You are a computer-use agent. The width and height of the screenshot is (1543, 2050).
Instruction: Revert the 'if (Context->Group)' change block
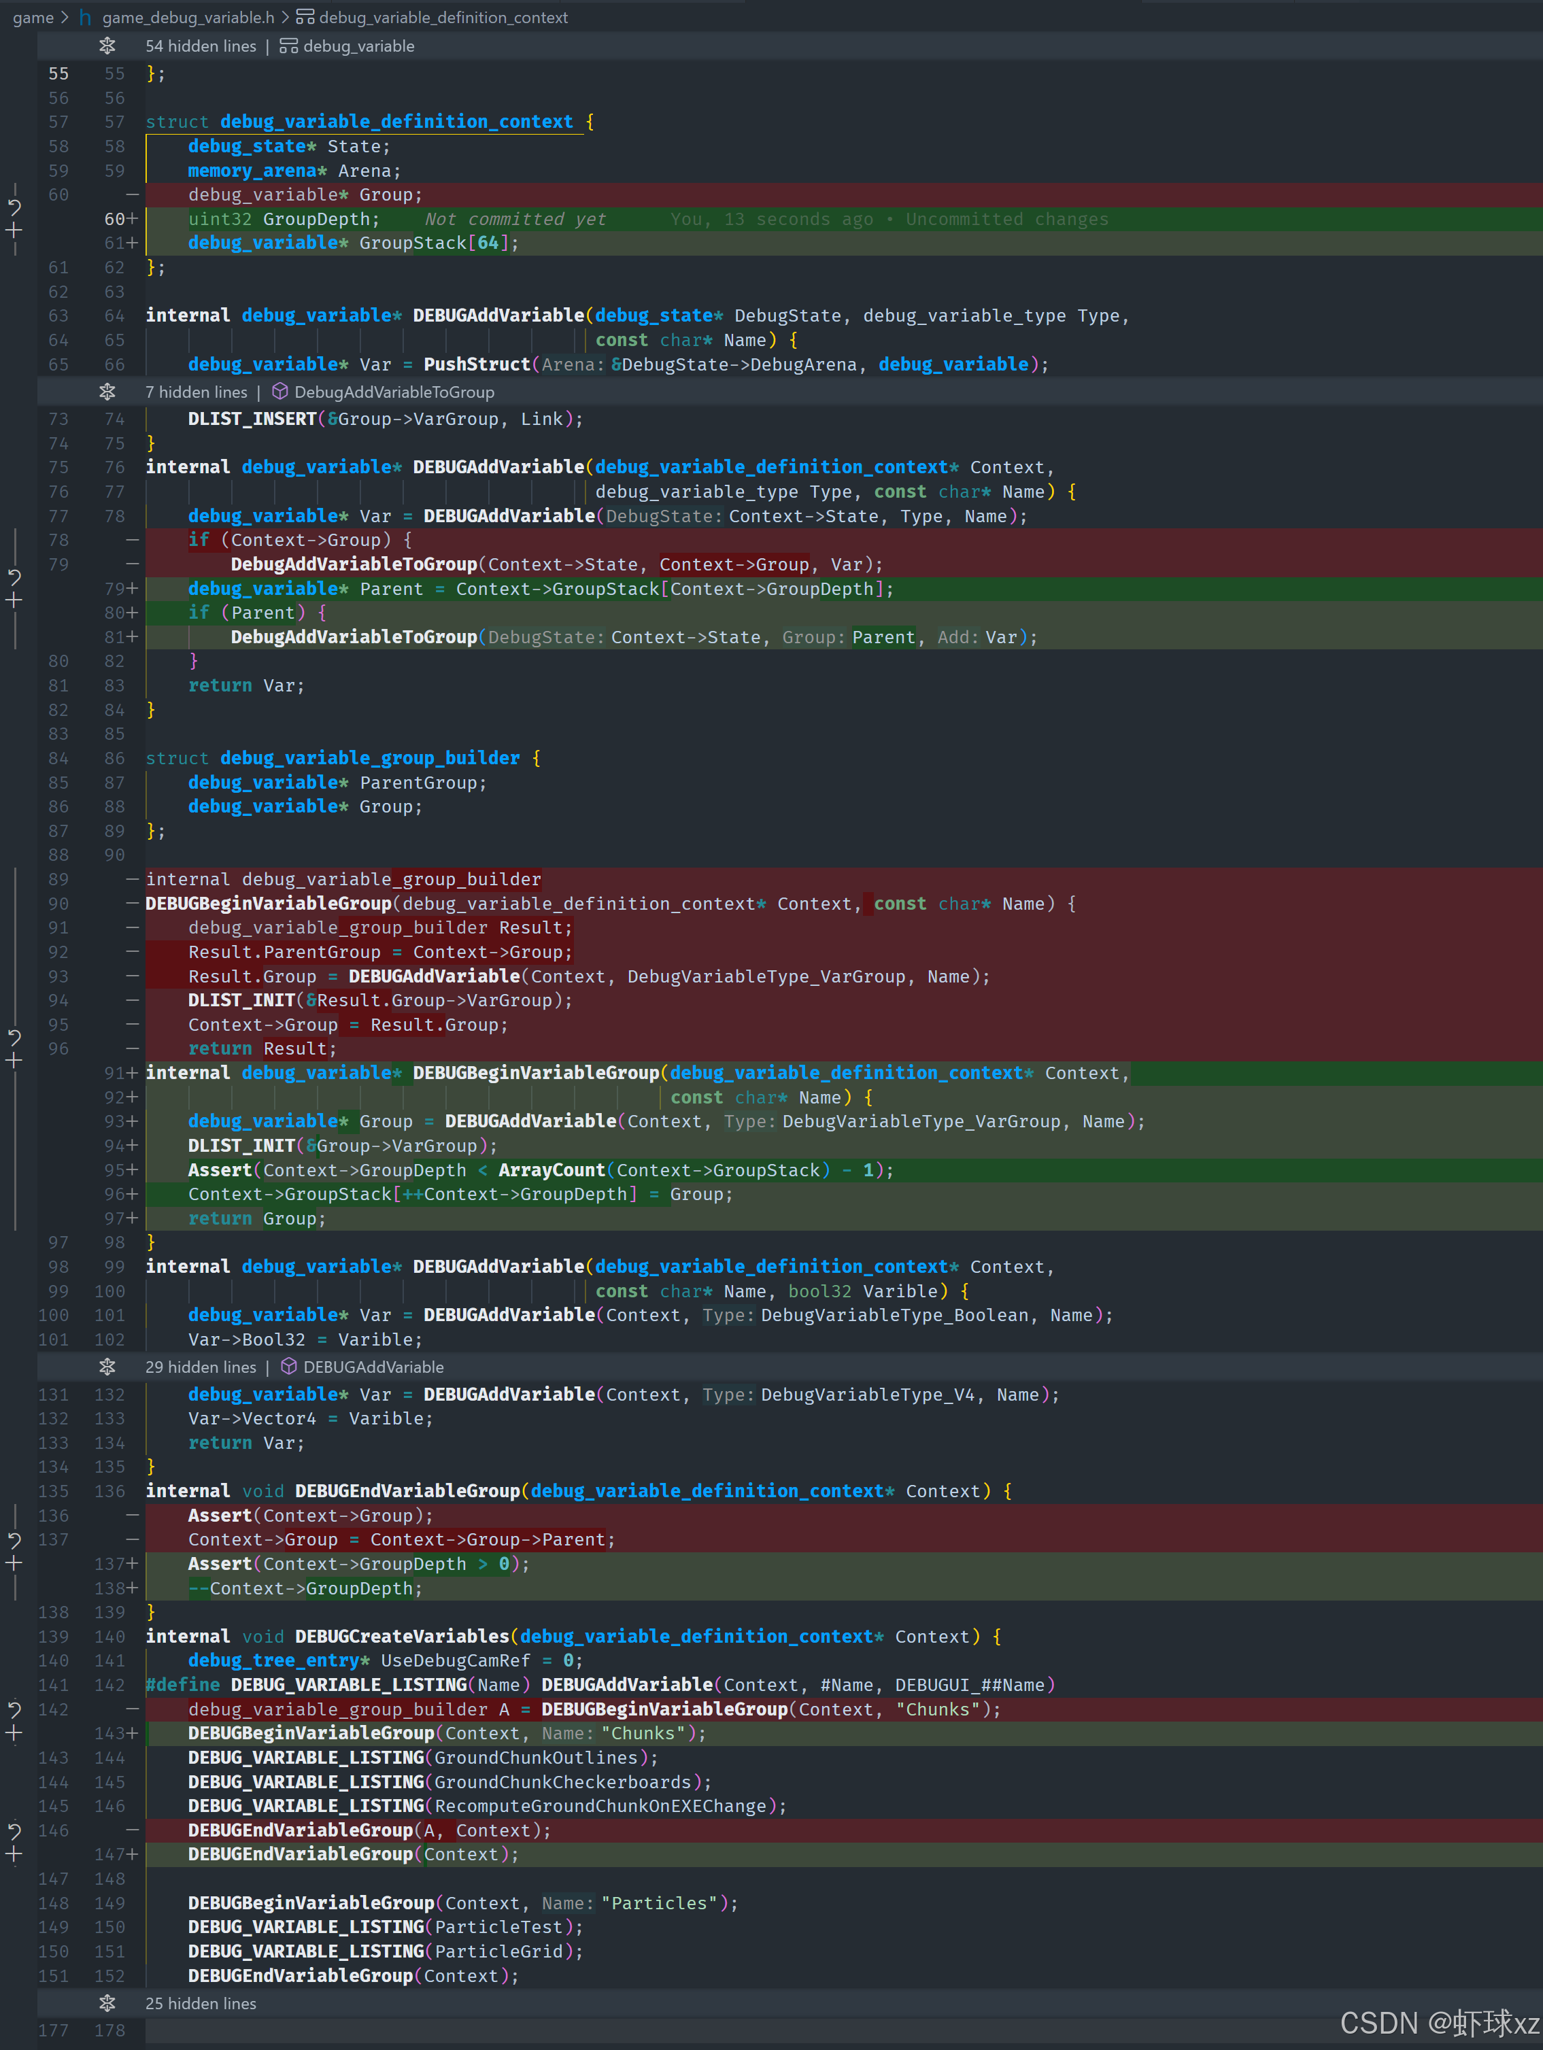[x=14, y=577]
